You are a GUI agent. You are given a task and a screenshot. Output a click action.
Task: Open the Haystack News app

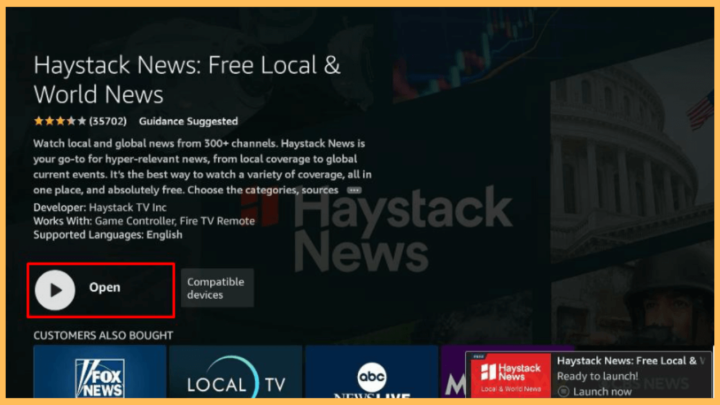tap(100, 290)
